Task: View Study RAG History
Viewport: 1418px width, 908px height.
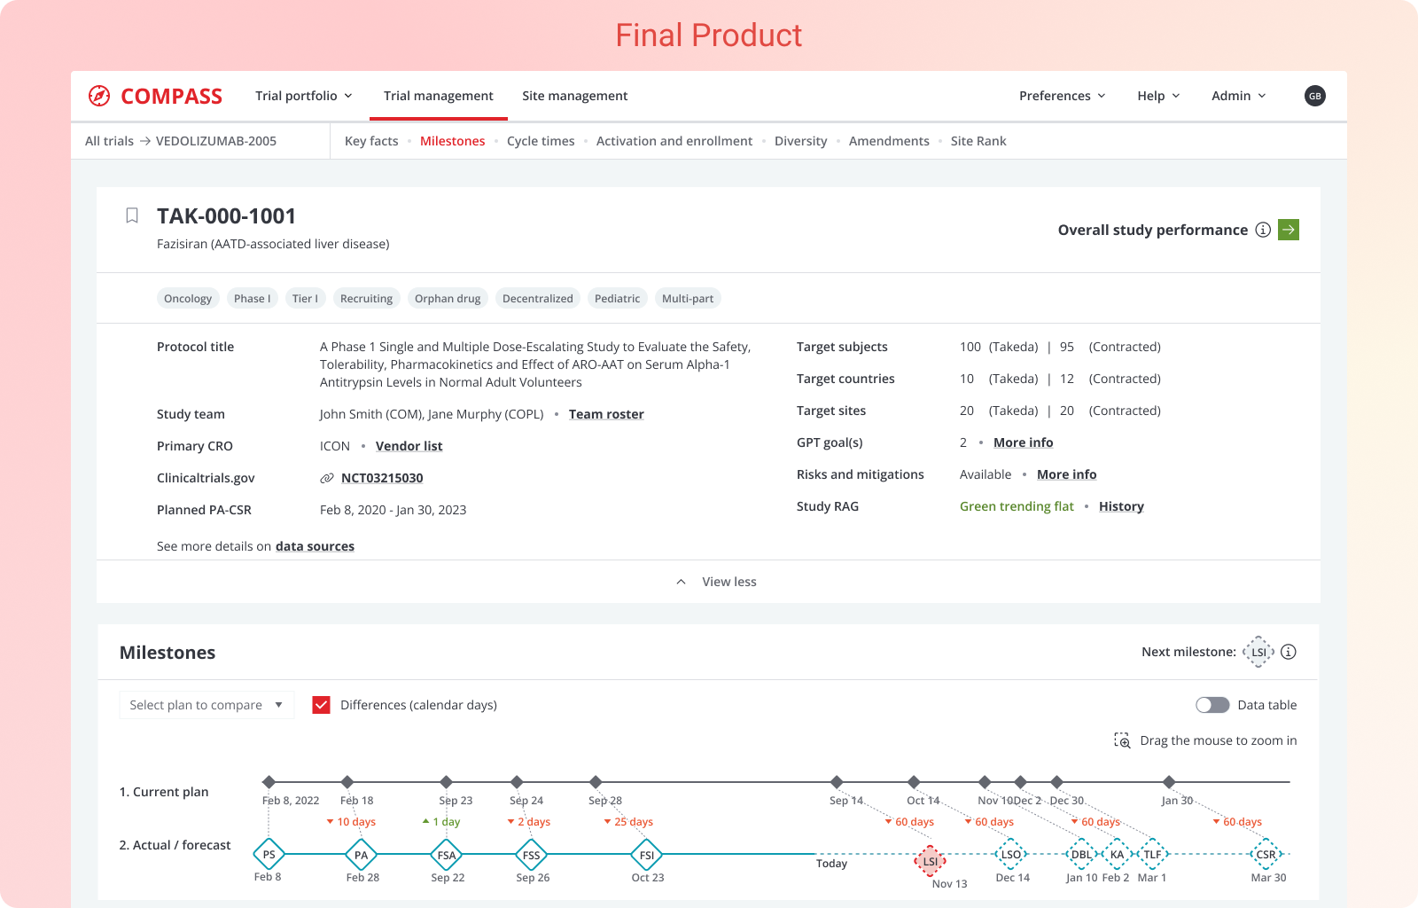Action: [x=1121, y=506]
